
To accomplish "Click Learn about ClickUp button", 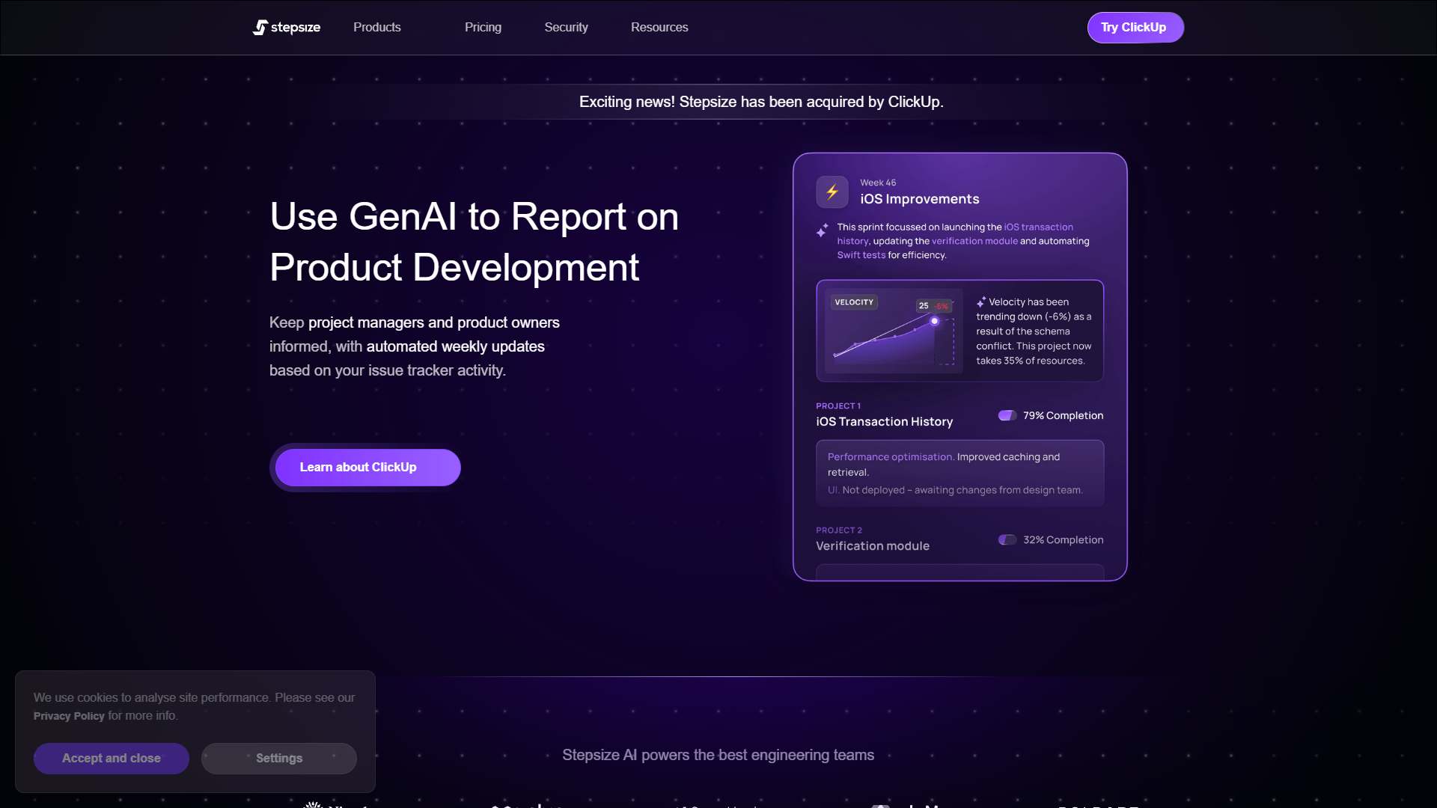I will (367, 468).
